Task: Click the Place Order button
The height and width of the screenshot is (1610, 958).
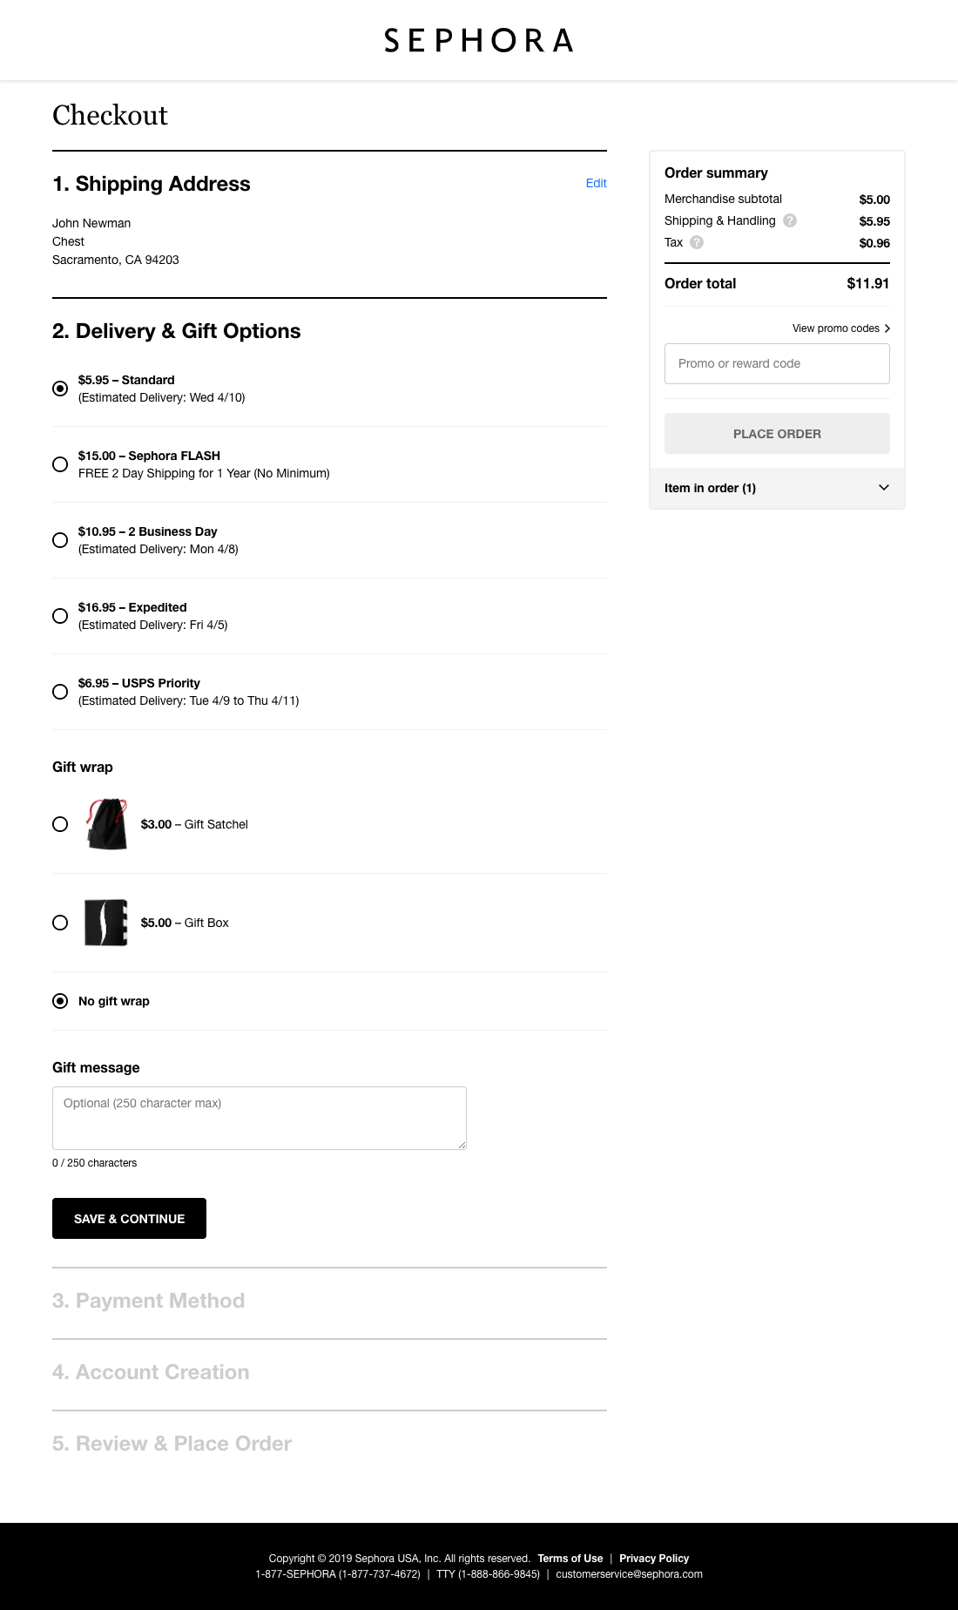Action: (x=776, y=433)
